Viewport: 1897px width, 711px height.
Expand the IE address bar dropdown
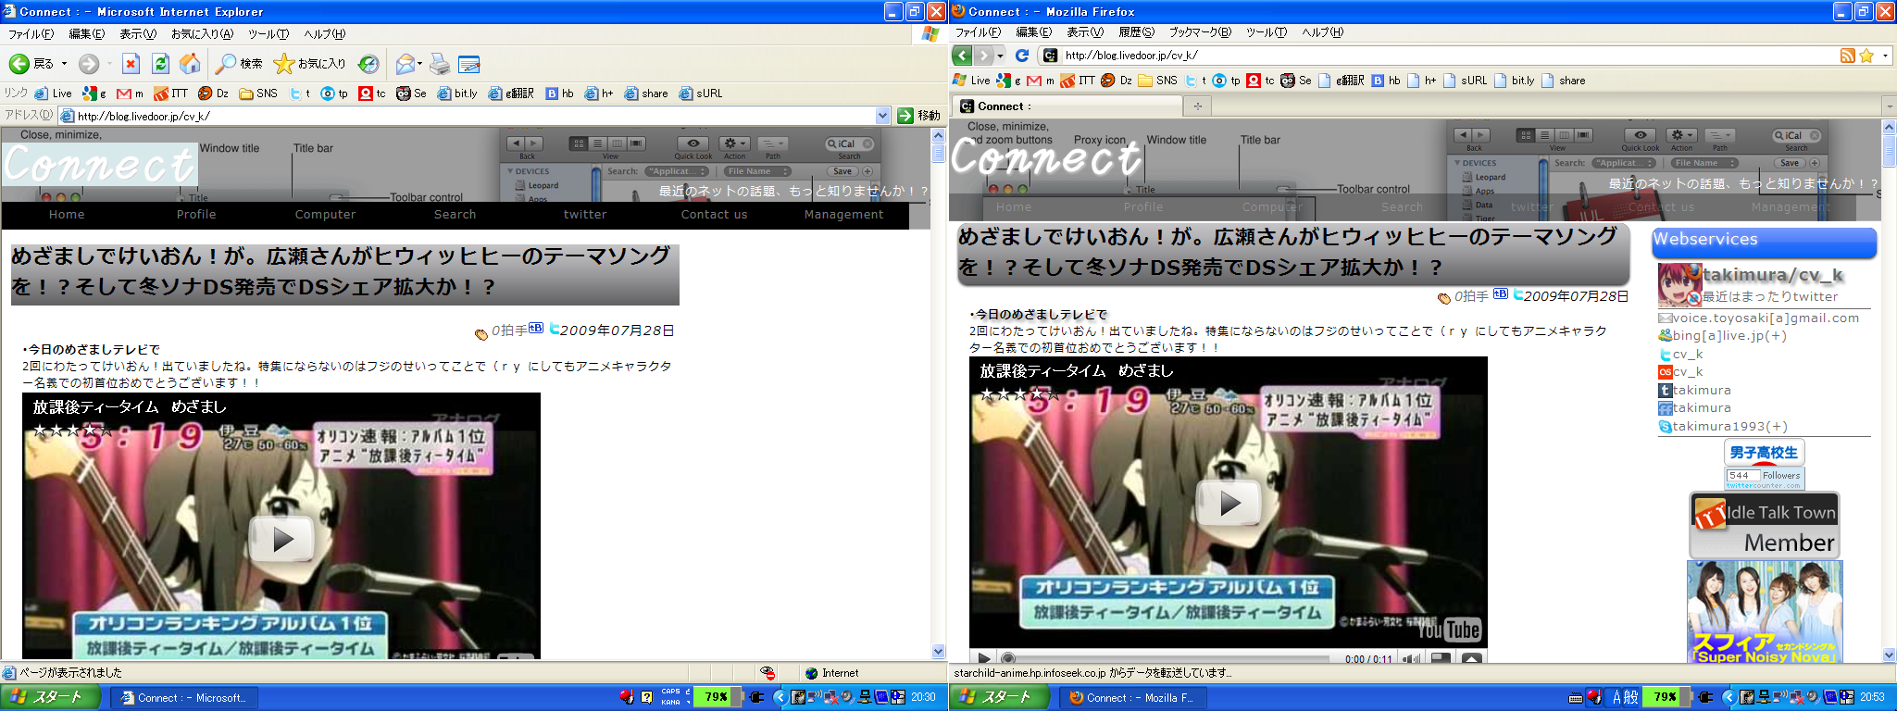[882, 116]
